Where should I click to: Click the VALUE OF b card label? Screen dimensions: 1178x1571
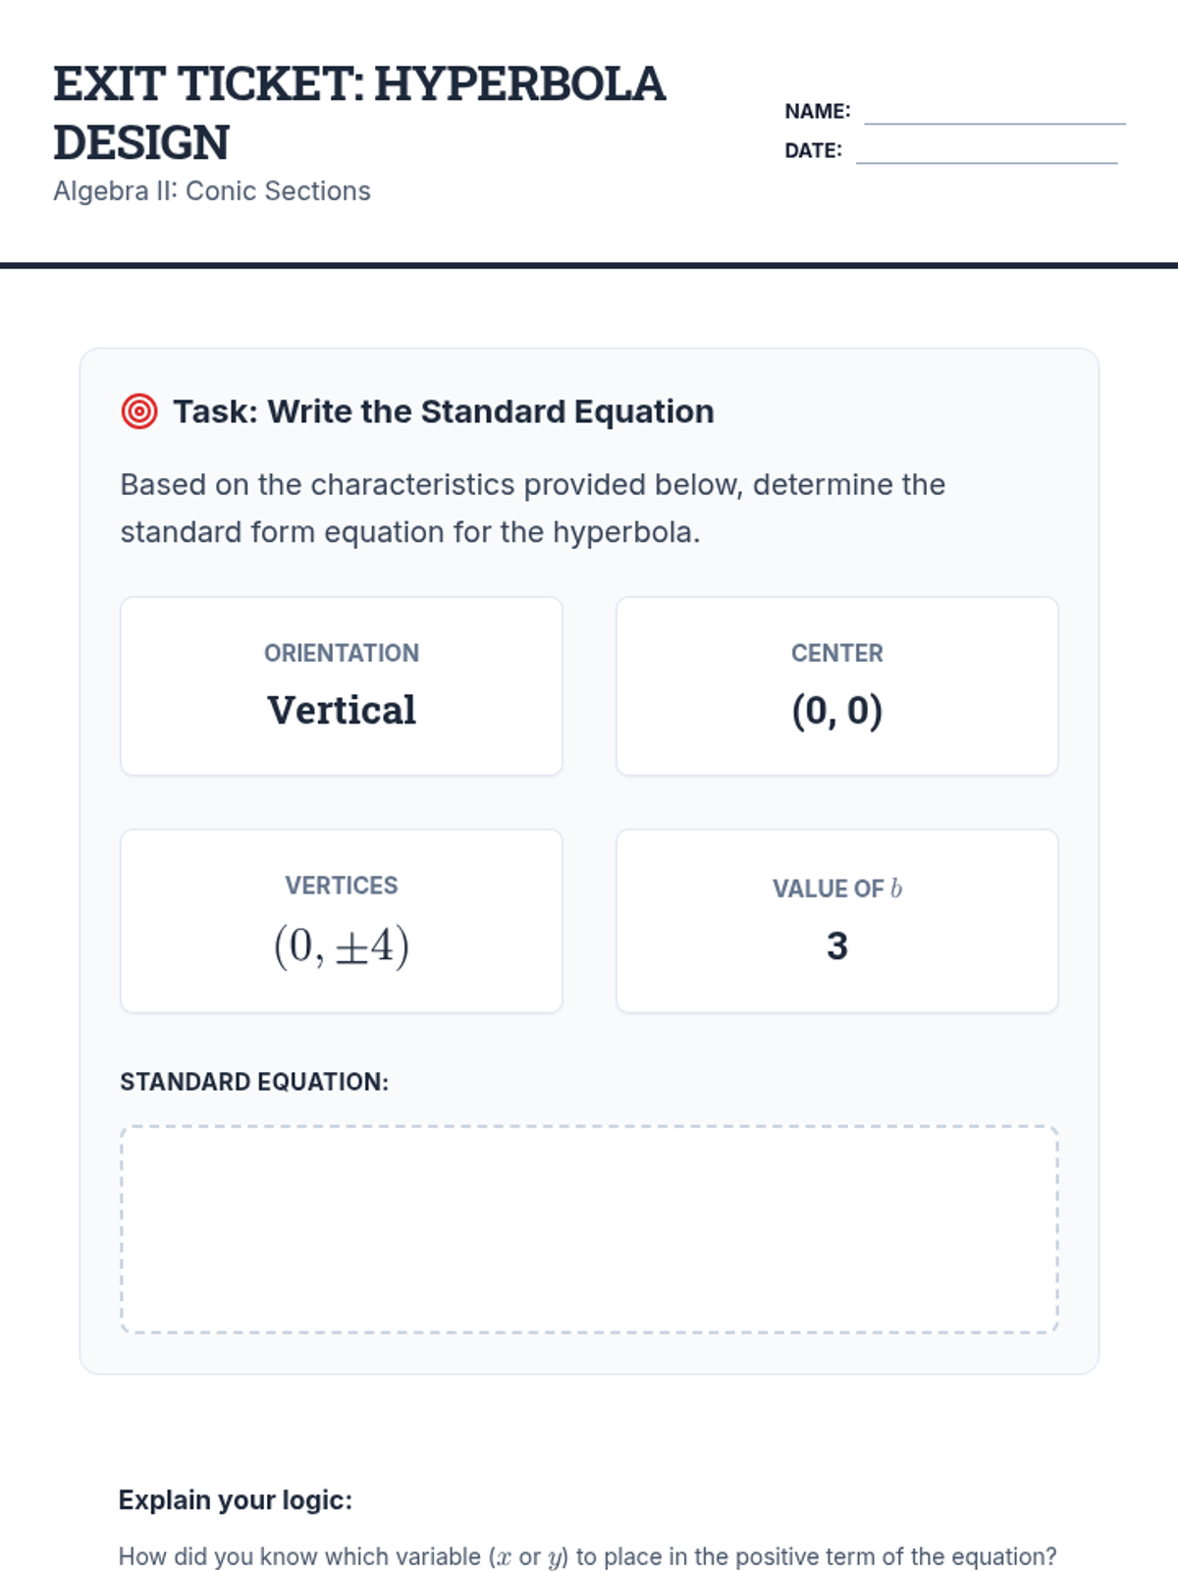pyautogui.click(x=836, y=889)
